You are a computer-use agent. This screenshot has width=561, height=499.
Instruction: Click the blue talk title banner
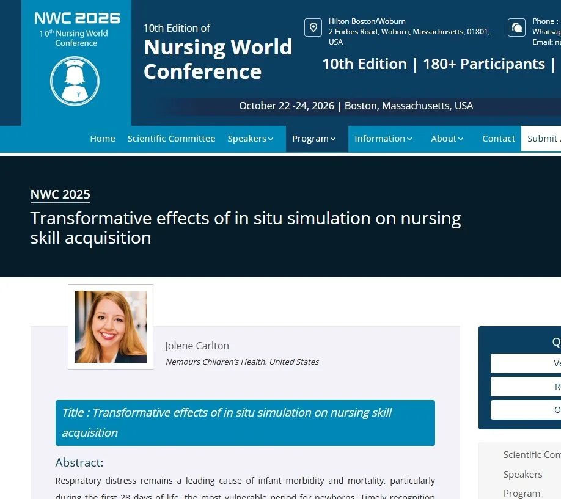click(x=245, y=423)
